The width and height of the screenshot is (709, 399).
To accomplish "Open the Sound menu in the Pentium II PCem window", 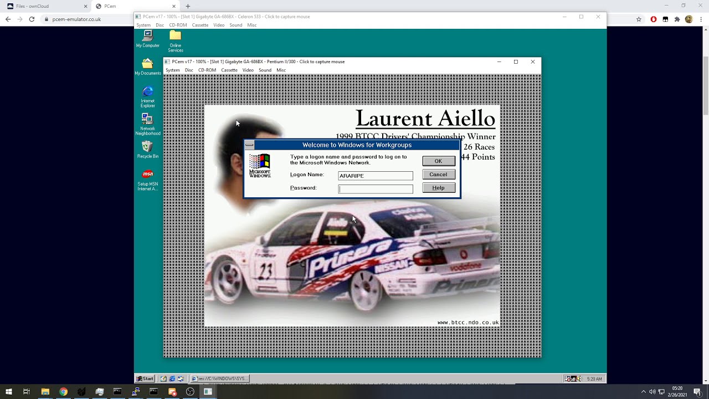I will (265, 70).
